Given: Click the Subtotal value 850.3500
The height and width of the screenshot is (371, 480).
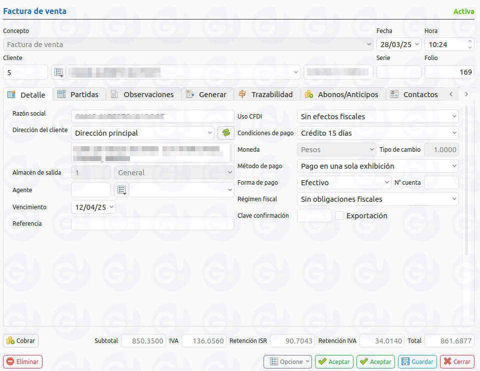Looking at the screenshot, I should tap(143, 341).
